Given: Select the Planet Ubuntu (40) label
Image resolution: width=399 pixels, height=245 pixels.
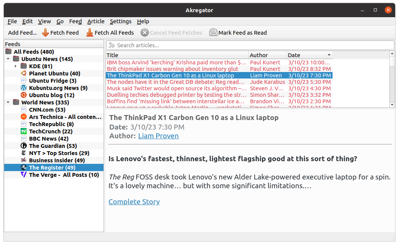Looking at the screenshot, I should tap(55, 74).
